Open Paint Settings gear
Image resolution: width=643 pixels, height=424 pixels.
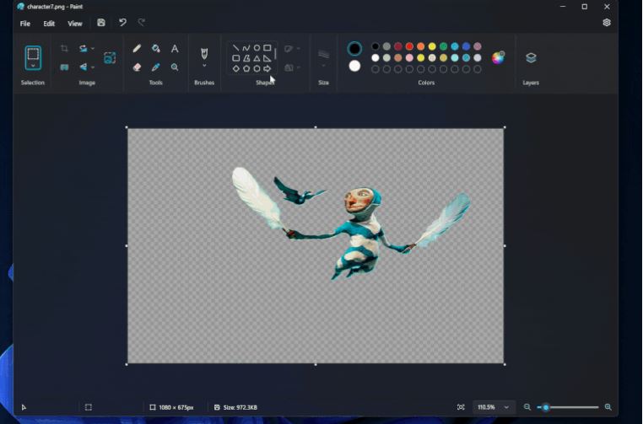pos(607,23)
